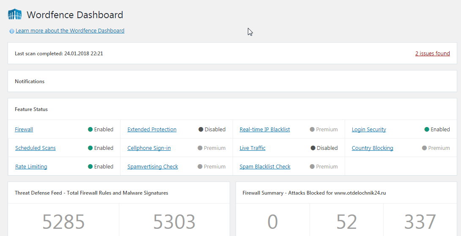Click the 52 attacks blocked count
The height and width of the screenshot is (236, 461).
[346, 222]
